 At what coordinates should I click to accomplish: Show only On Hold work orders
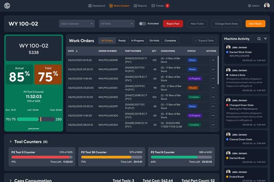154,41
